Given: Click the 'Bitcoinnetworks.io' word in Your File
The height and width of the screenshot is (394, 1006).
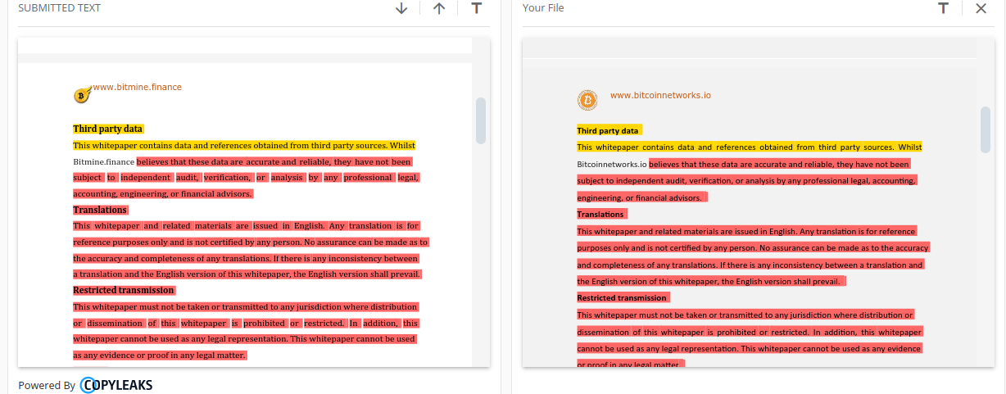Looking at the screenshot, I should pos(612,164).
